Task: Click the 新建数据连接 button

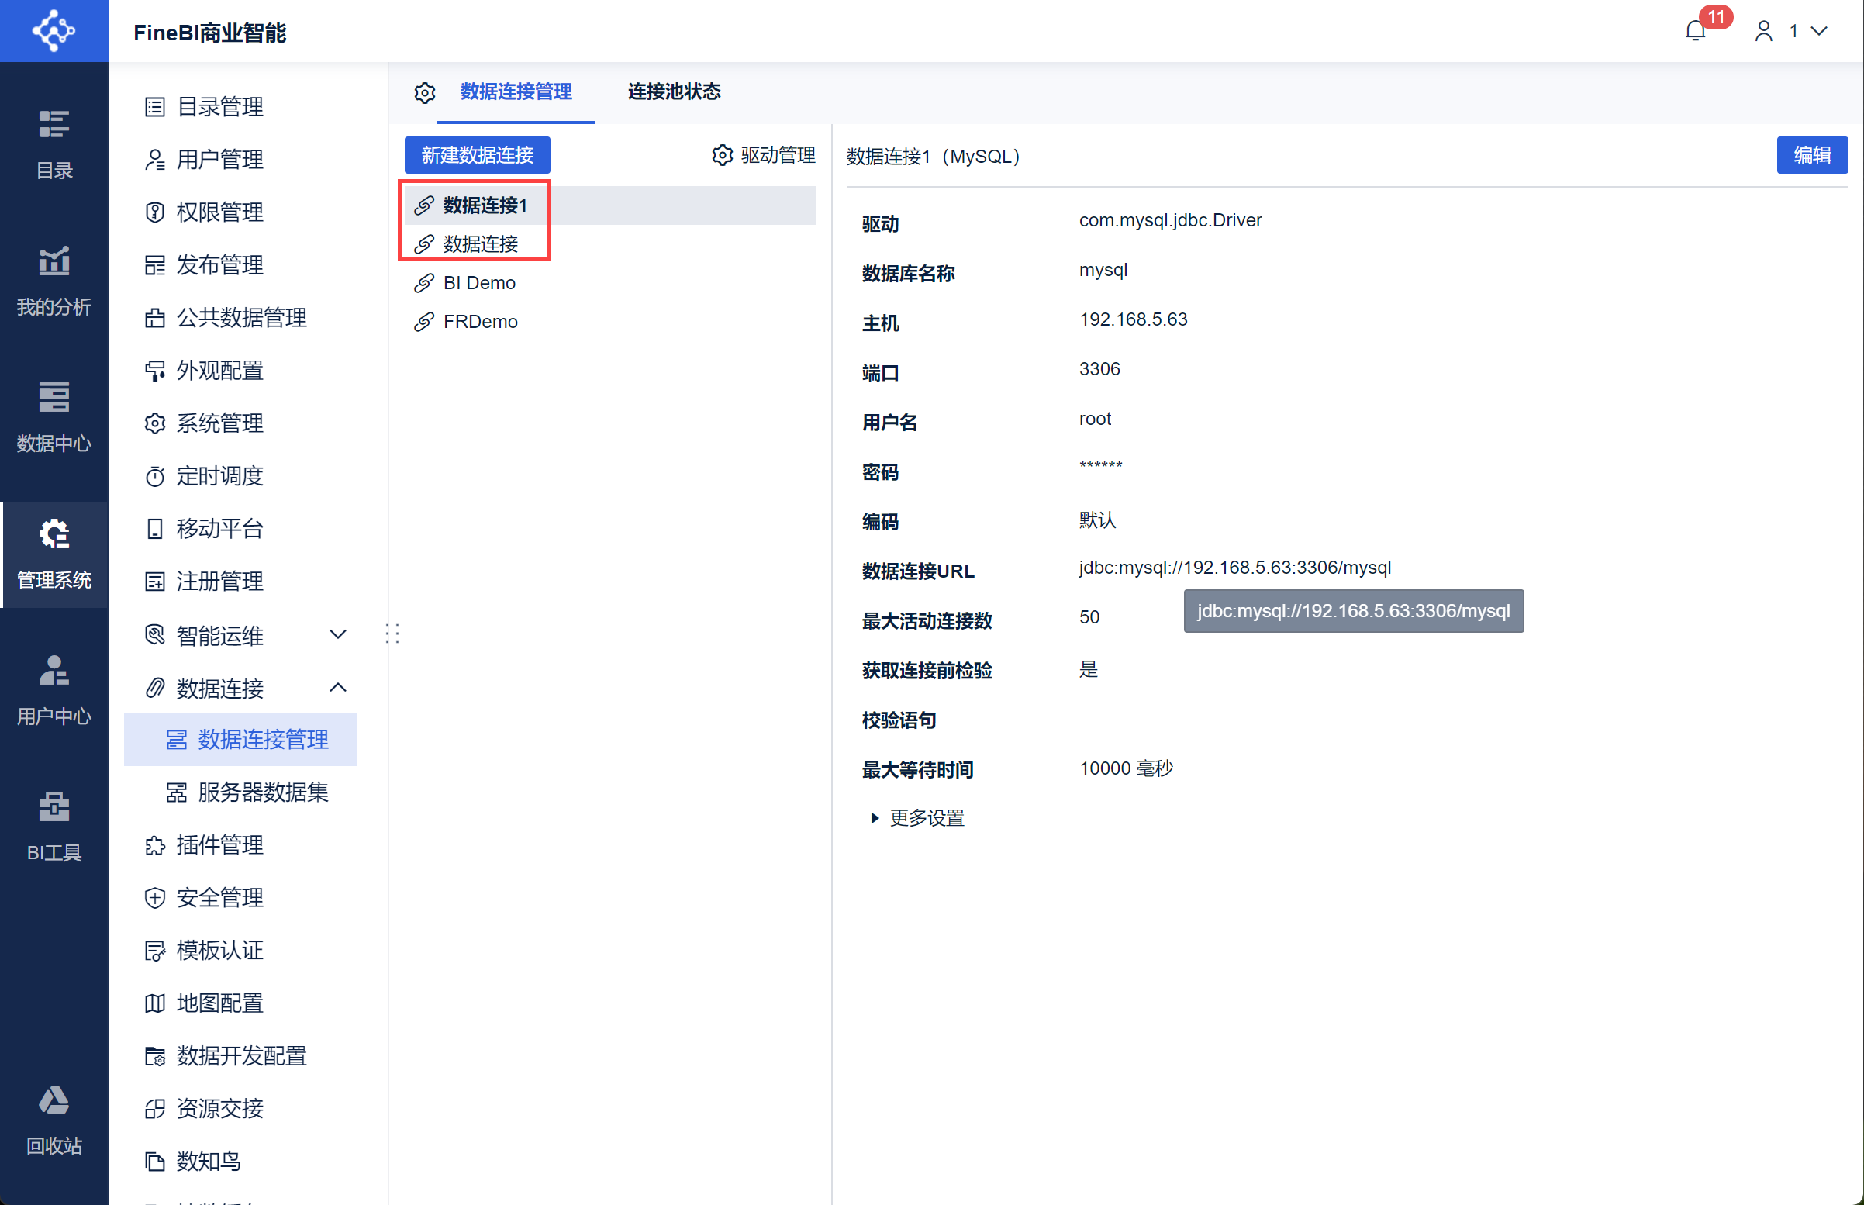Action: pyautogui.click(x=477, y=155)
